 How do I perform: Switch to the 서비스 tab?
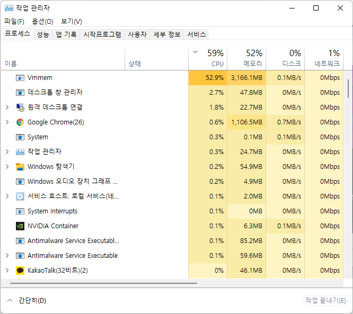tap(196, 34)
